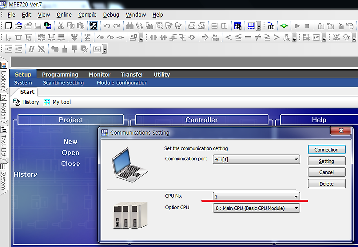Insert equals comparison instruction
The width and height of the screenshot is (358, 247).
248,37
